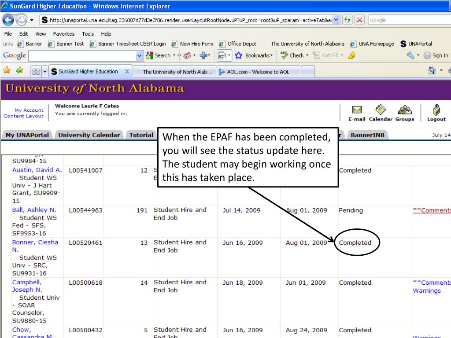Click Sign In on Google Toolbar
This screenshot has width=451, height=338.
[436, 55]
